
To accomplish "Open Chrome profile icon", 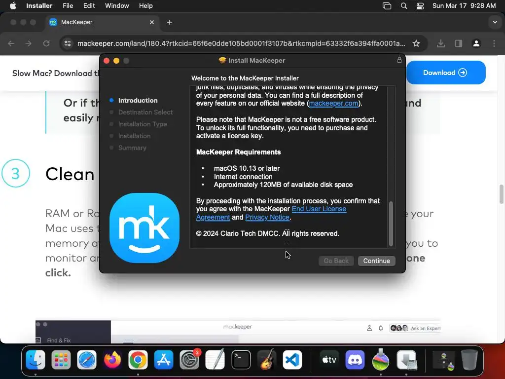I will (476, 43).
